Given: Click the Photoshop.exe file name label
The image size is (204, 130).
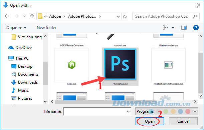Looking at the screenshot, I should click(x=120, y=84).
